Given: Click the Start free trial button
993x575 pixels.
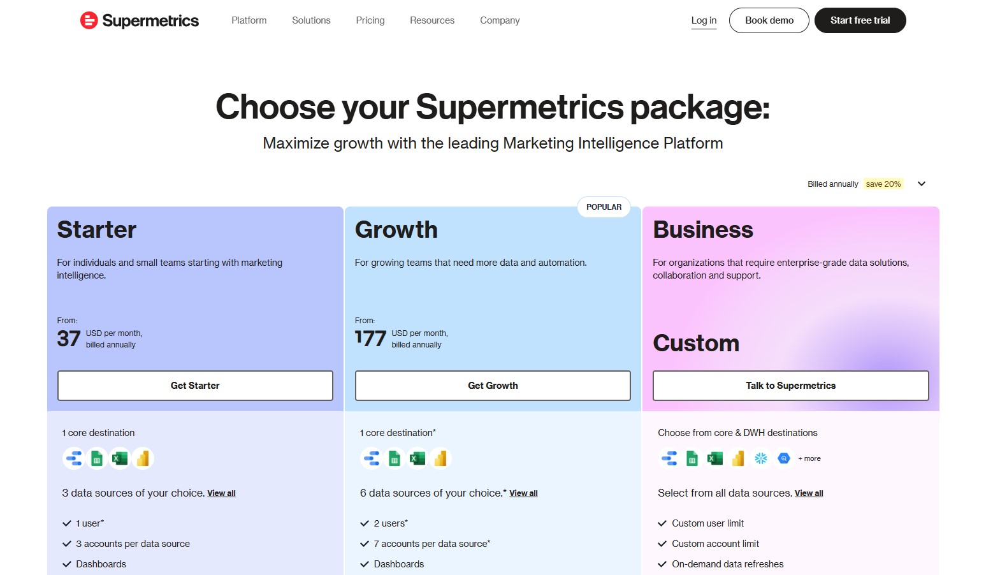Looking at the screenshot, I should pos(860,20).
